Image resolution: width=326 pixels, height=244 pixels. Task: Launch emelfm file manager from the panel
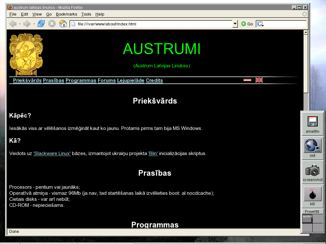(x=313, y=124)
